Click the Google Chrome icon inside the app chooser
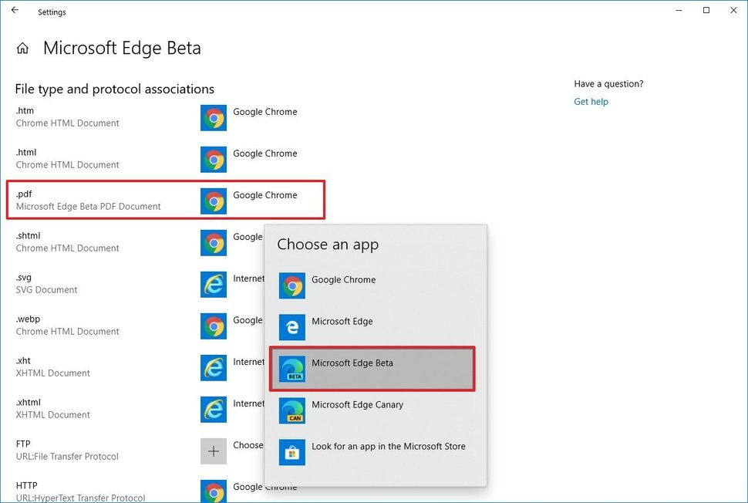748x503 pixels. [x=291, y=285]
